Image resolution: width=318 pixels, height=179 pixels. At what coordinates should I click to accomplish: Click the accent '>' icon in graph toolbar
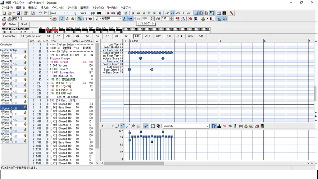230,126
